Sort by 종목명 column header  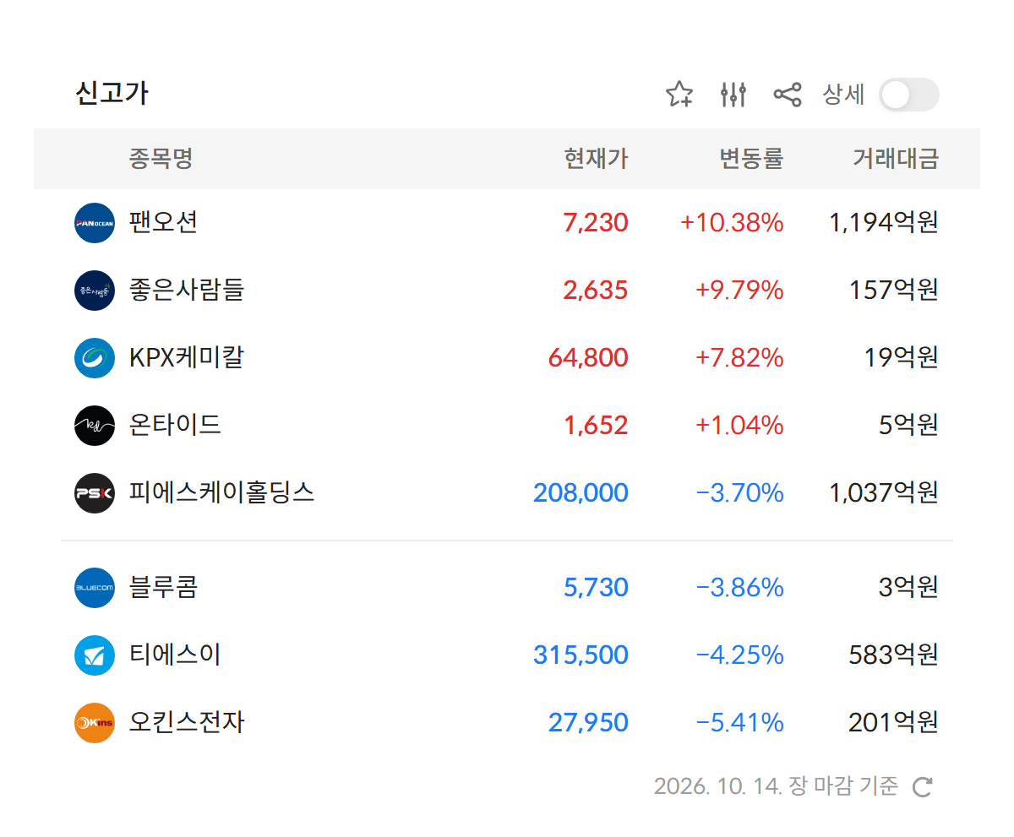[x=161, y=159]
